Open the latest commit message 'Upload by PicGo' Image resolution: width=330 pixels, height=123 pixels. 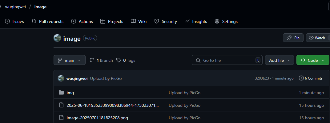coord(106,78)
